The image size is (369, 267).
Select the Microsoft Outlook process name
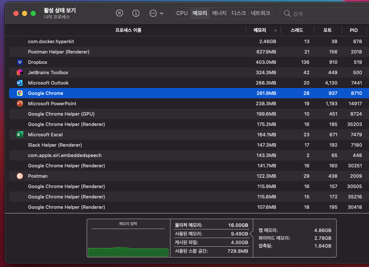(48, 83)
